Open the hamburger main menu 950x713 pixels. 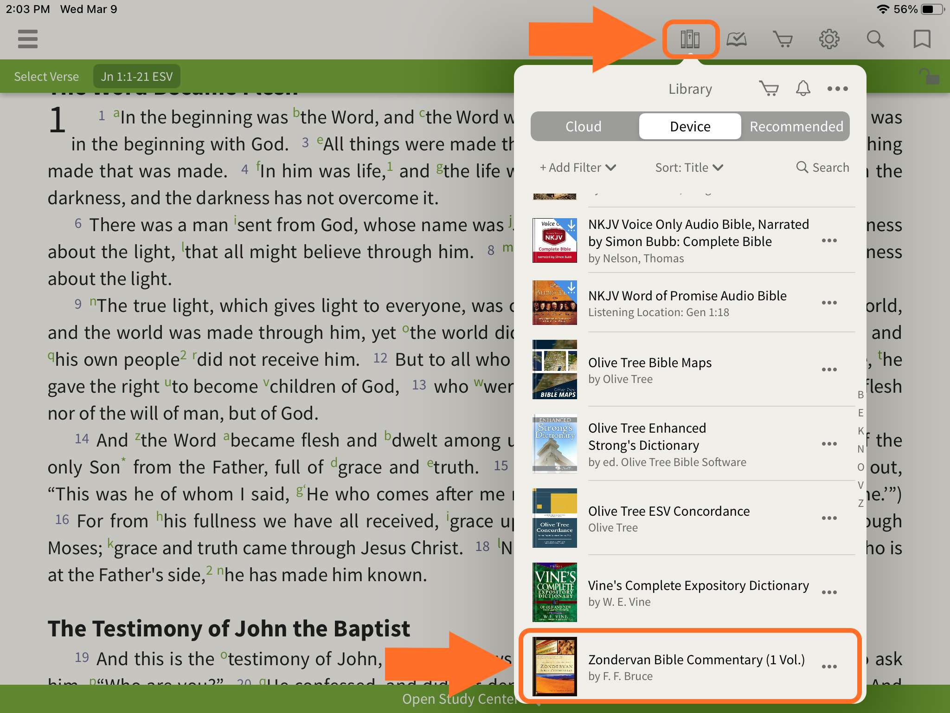pyautogui.click(x=28, y=39)
